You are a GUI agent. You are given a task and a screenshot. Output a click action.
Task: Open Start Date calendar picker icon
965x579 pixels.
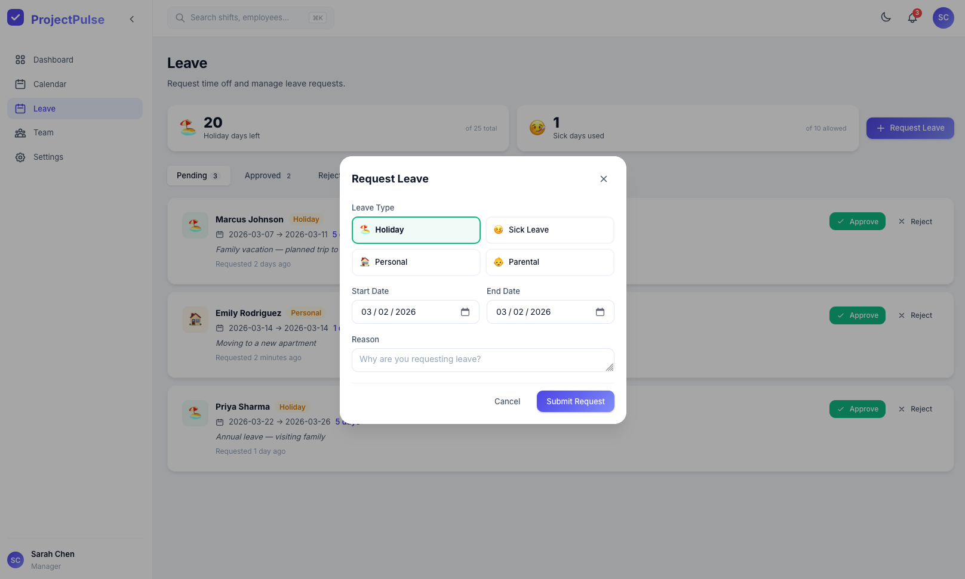pyautogui.click(x=465, y=312)
